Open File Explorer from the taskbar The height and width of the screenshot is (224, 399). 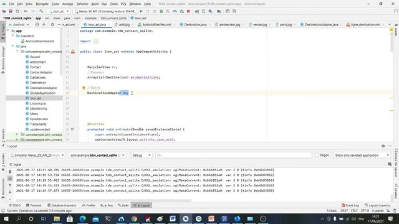coord(57,218)
